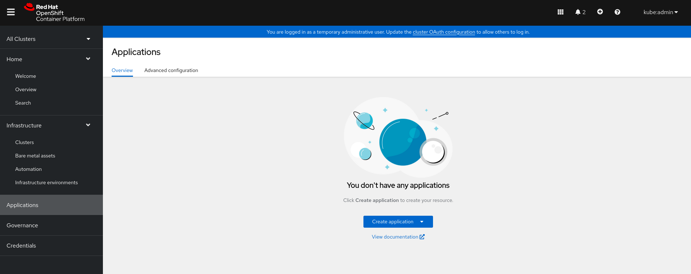Open the help question mark icon
The width and height of the screenshot is (691, 274).
click(x=617, y=12)
